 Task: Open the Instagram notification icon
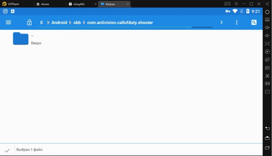5,11
